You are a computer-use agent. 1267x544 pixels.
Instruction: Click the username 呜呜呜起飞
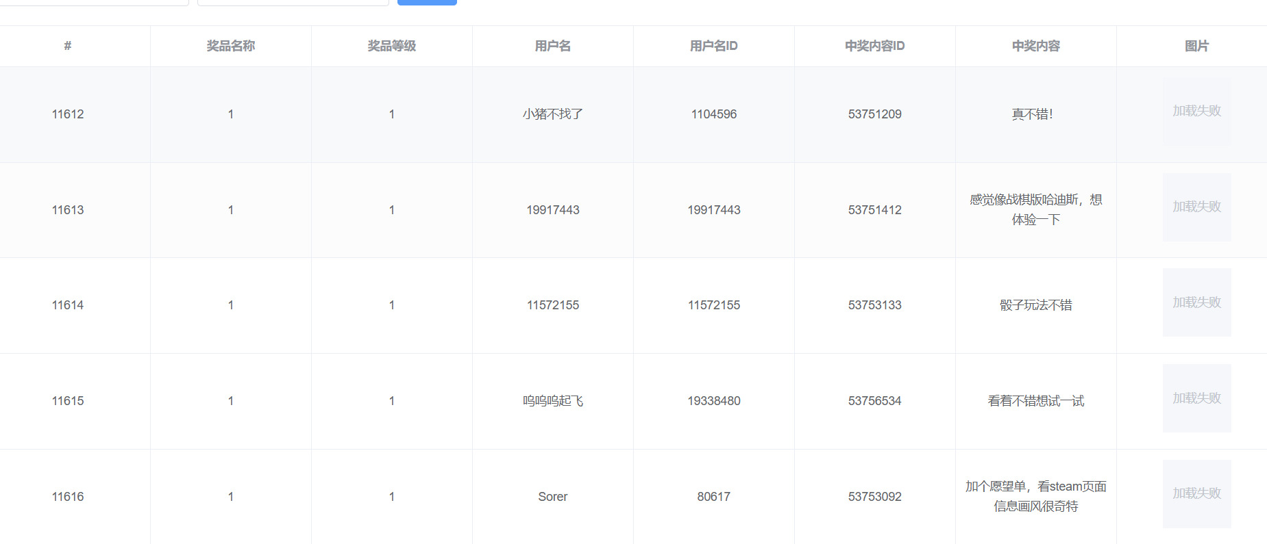553,401
